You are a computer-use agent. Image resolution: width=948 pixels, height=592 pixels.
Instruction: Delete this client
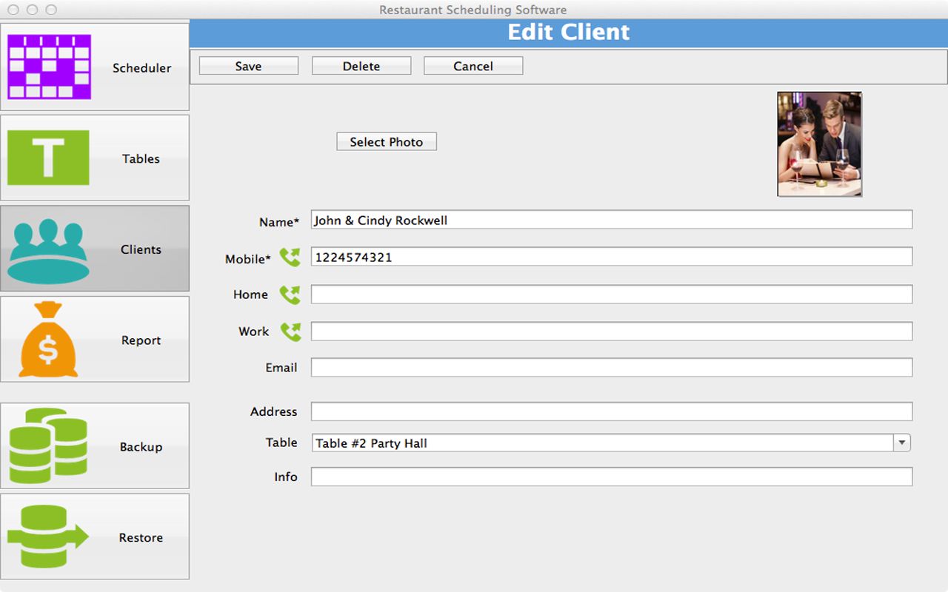(361, 66)
